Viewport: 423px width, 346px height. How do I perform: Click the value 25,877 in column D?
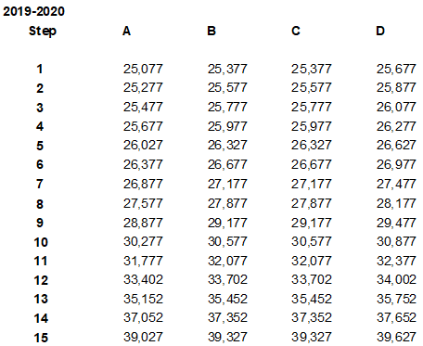(x=396, y=88)
